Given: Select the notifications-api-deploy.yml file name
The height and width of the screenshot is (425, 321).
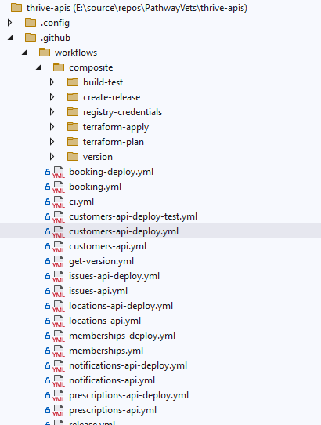Looking at the screenshot, I should click(128, 365).
